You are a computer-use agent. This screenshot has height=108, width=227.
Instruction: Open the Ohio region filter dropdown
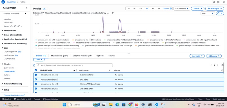(x=39, y=59)
